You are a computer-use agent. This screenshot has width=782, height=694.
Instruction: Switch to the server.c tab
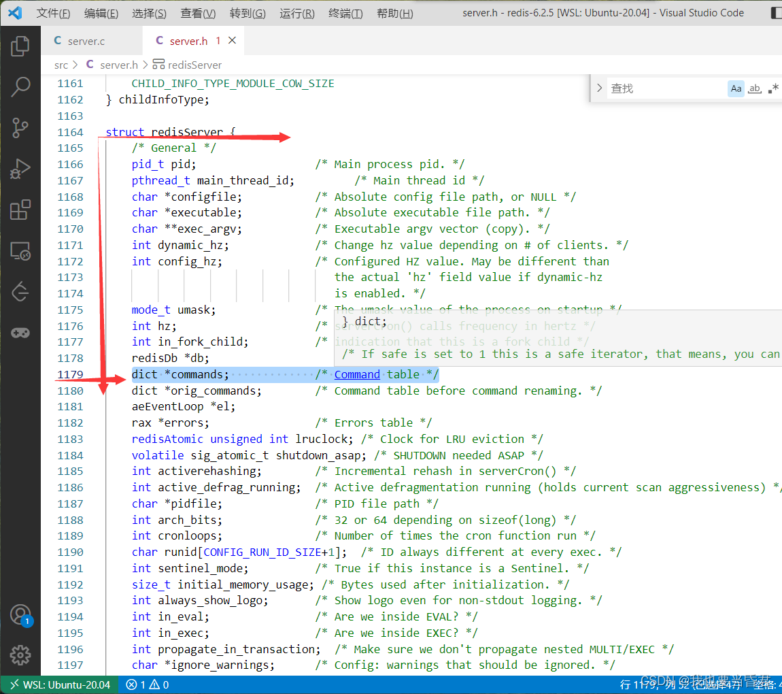[86, 42]
